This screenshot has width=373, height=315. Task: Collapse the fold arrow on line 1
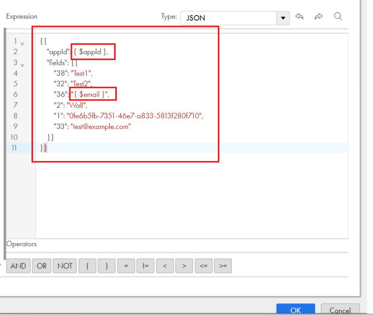[22, 44]
